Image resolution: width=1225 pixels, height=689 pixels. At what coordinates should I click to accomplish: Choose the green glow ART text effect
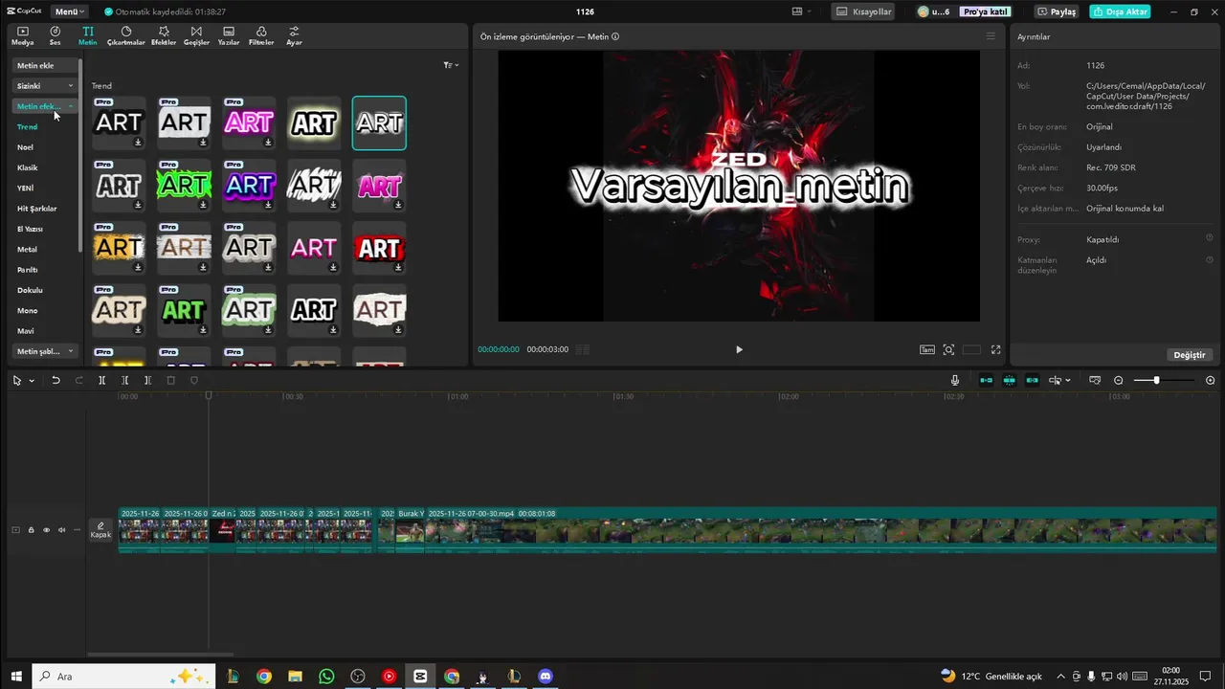[184, 185]
